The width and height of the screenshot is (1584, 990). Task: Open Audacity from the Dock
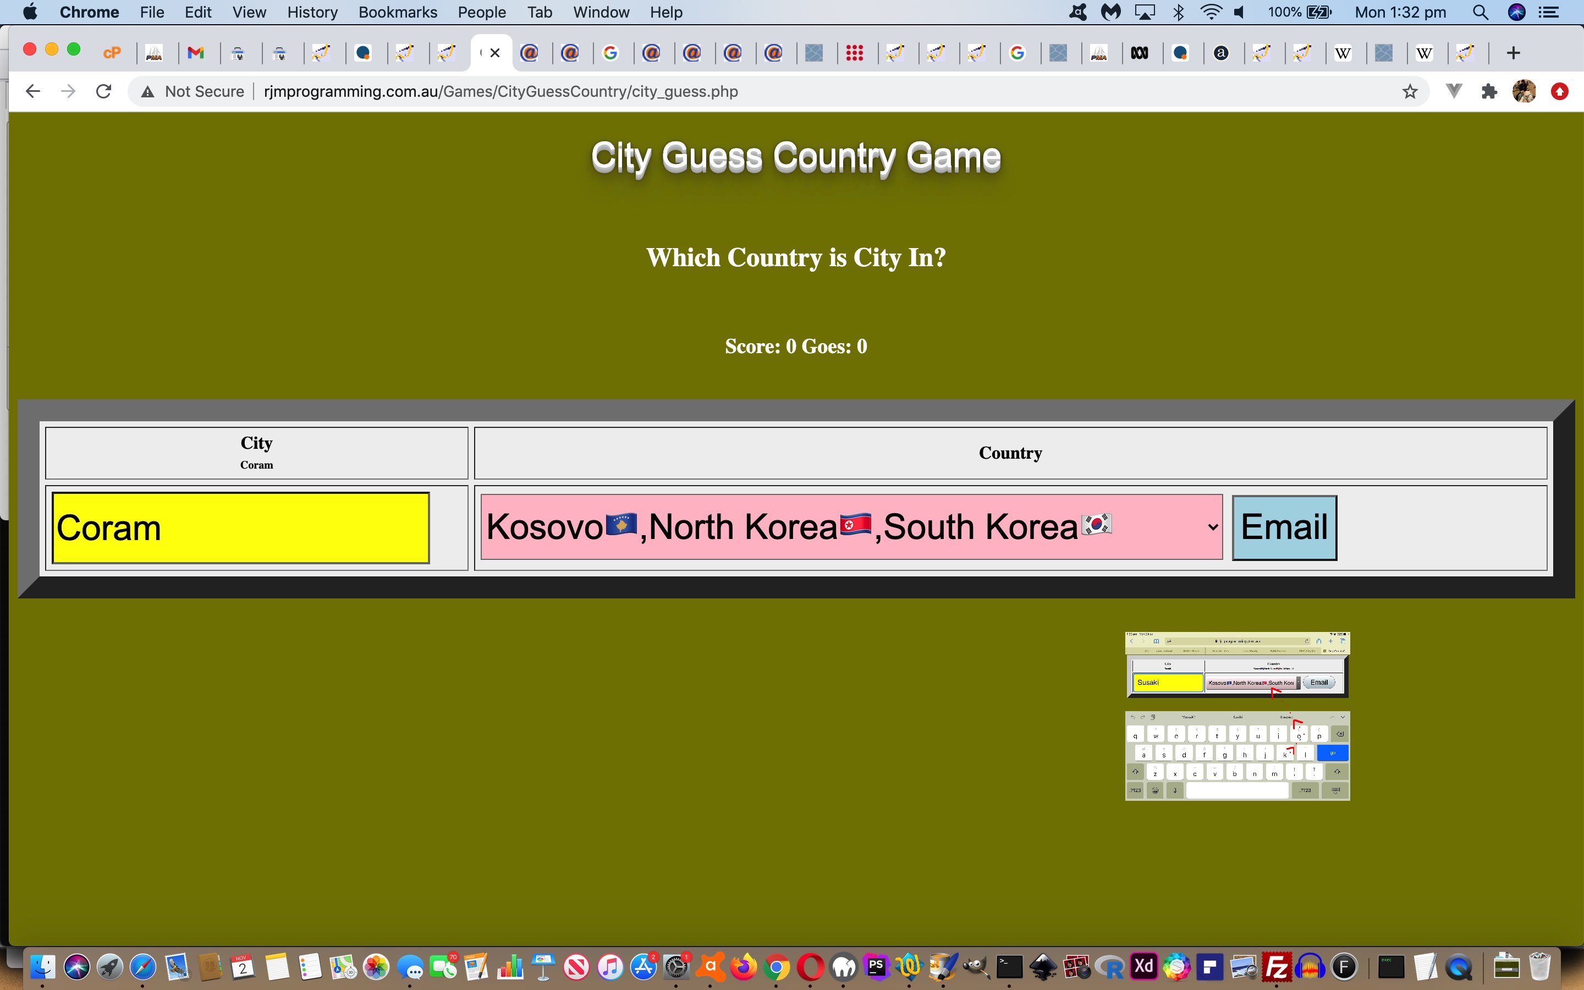point(1311,966)
